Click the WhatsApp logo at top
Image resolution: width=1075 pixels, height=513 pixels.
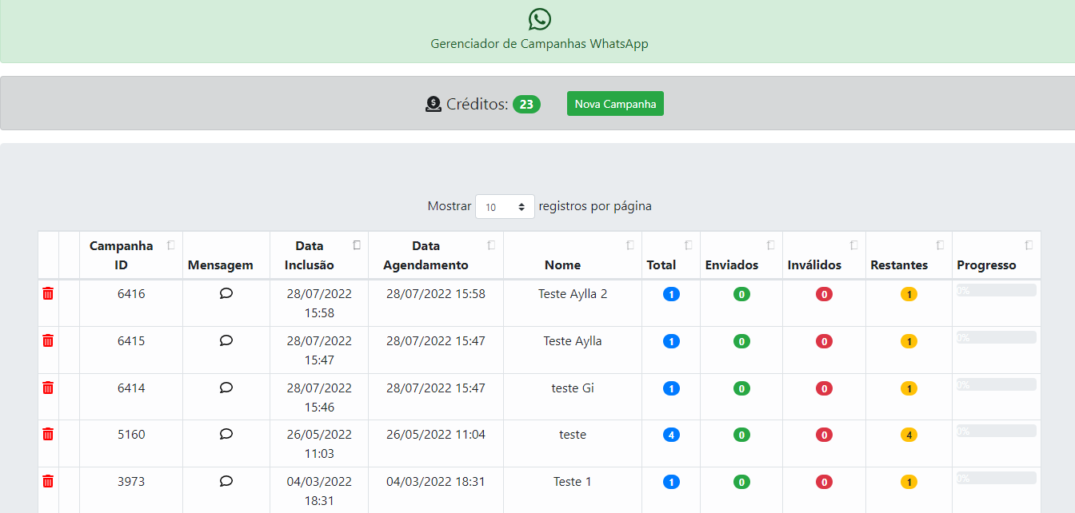pos(540,19)
